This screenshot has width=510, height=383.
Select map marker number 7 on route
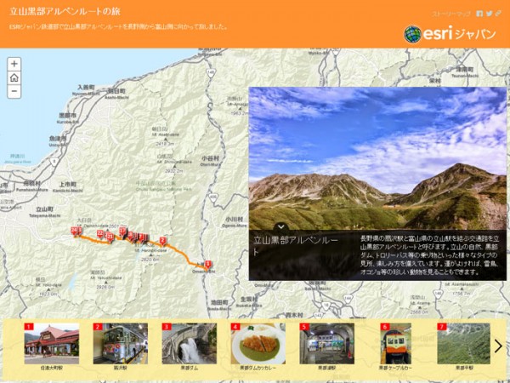coord(141,237)
